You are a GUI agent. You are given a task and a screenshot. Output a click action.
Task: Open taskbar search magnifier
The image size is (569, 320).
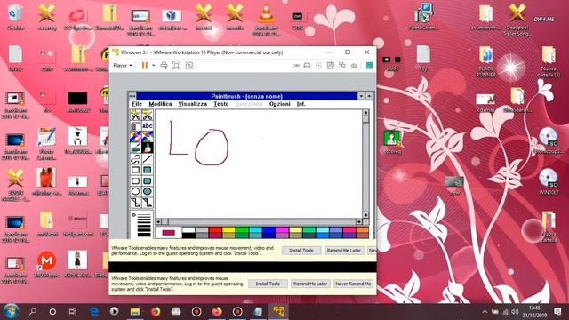(33, 311)
